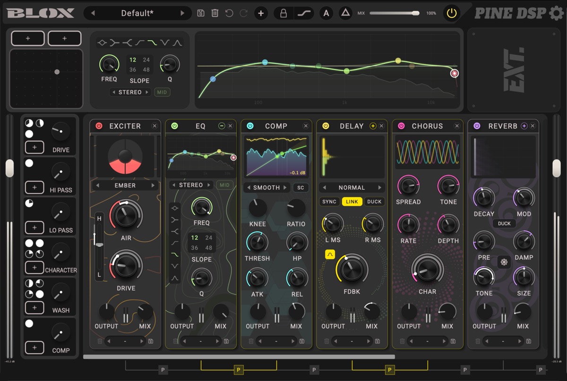The height and width of the screenshot is (381, 567).
Task: Click the left input level fader handle
Action: tap(9, 169)
